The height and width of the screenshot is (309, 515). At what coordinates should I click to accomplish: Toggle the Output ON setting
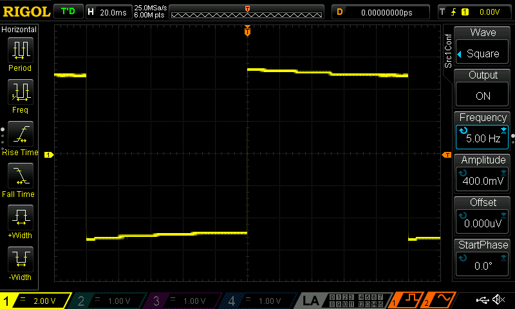click(x=482, y=95)
